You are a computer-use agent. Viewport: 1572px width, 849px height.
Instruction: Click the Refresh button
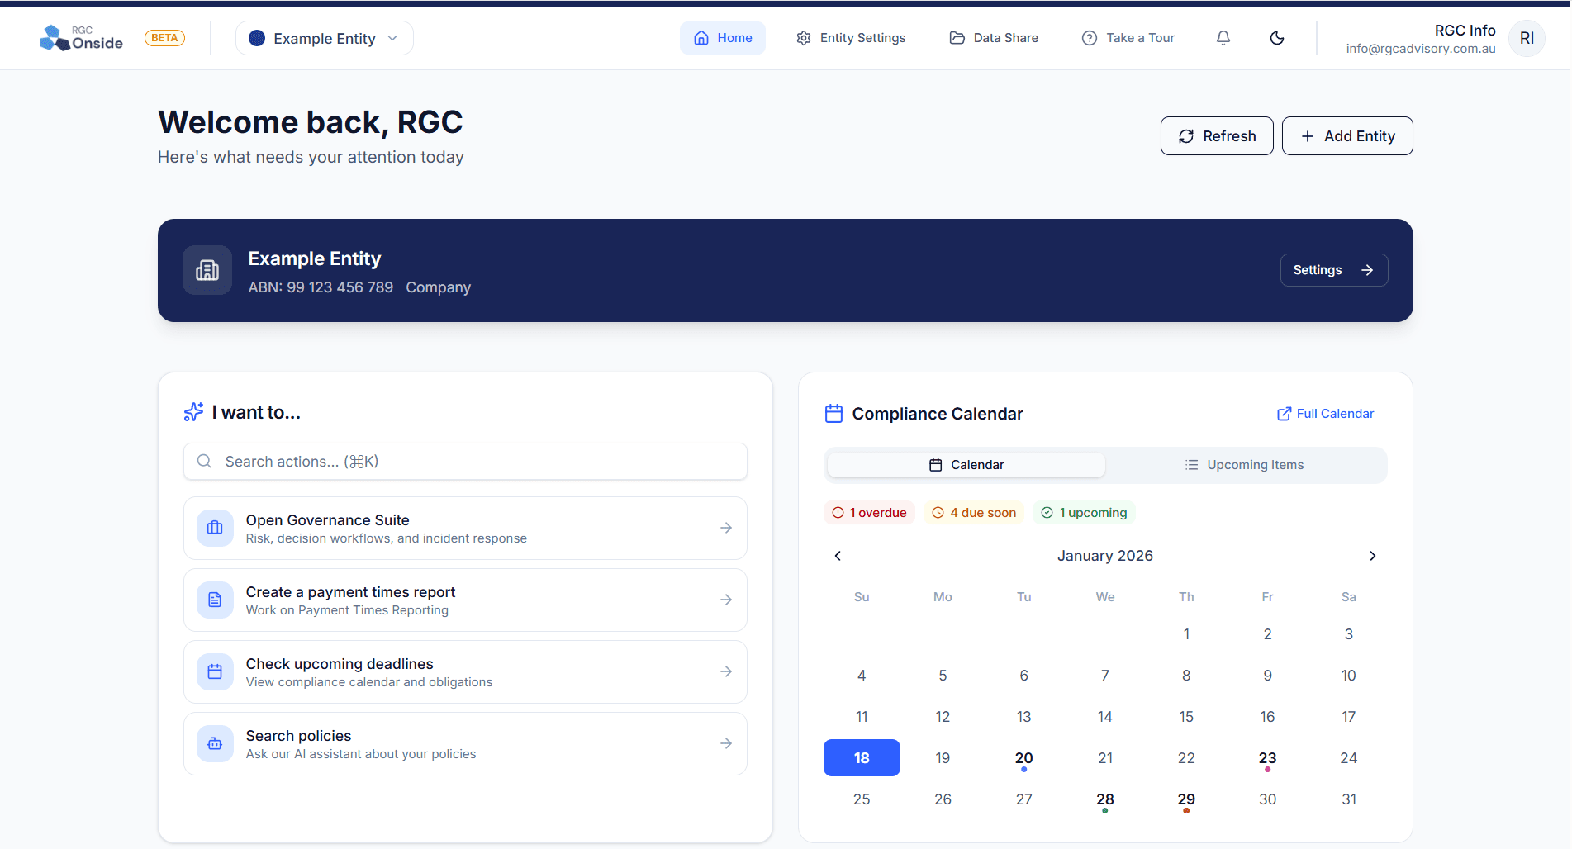click(1216, 136)
